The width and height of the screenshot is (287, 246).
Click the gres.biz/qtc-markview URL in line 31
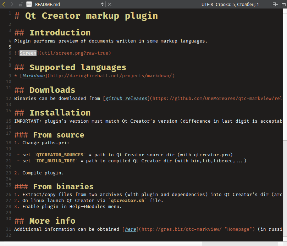pos(182,229)
